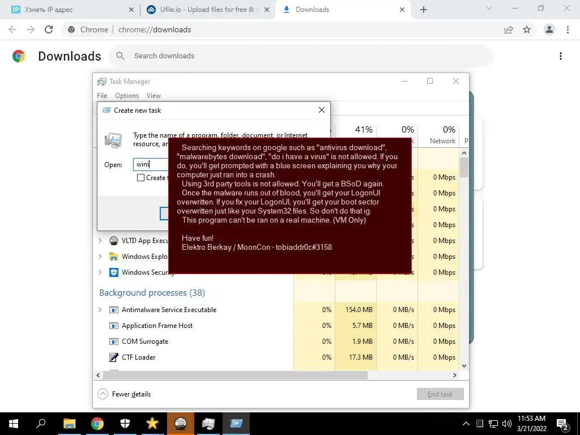Expand Windows Explorer process row

pos(100,257)
